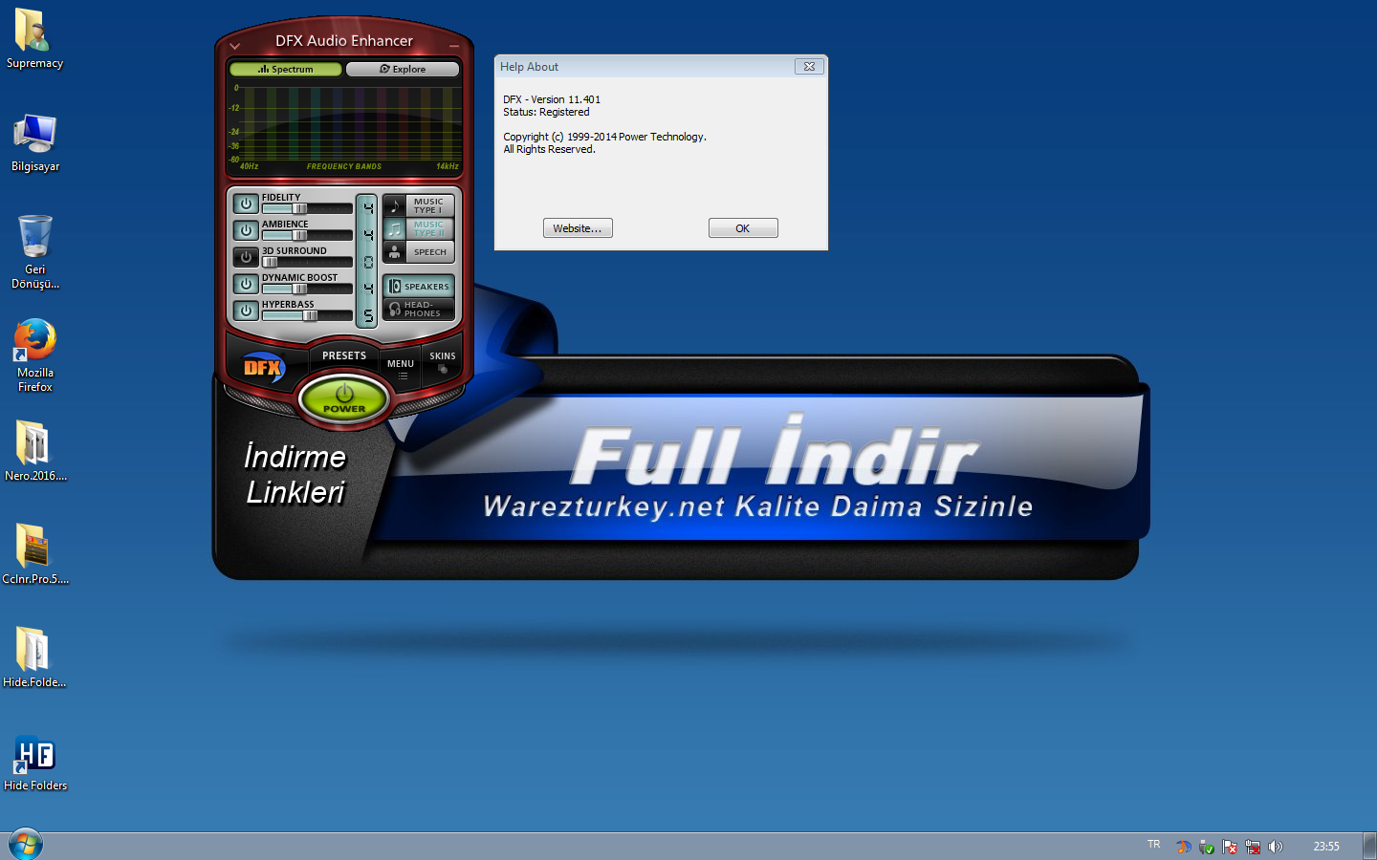The width and height of the screenshot is (1377, 860).
Task: Open the Presets menu
Action: (x=344, y=355)
